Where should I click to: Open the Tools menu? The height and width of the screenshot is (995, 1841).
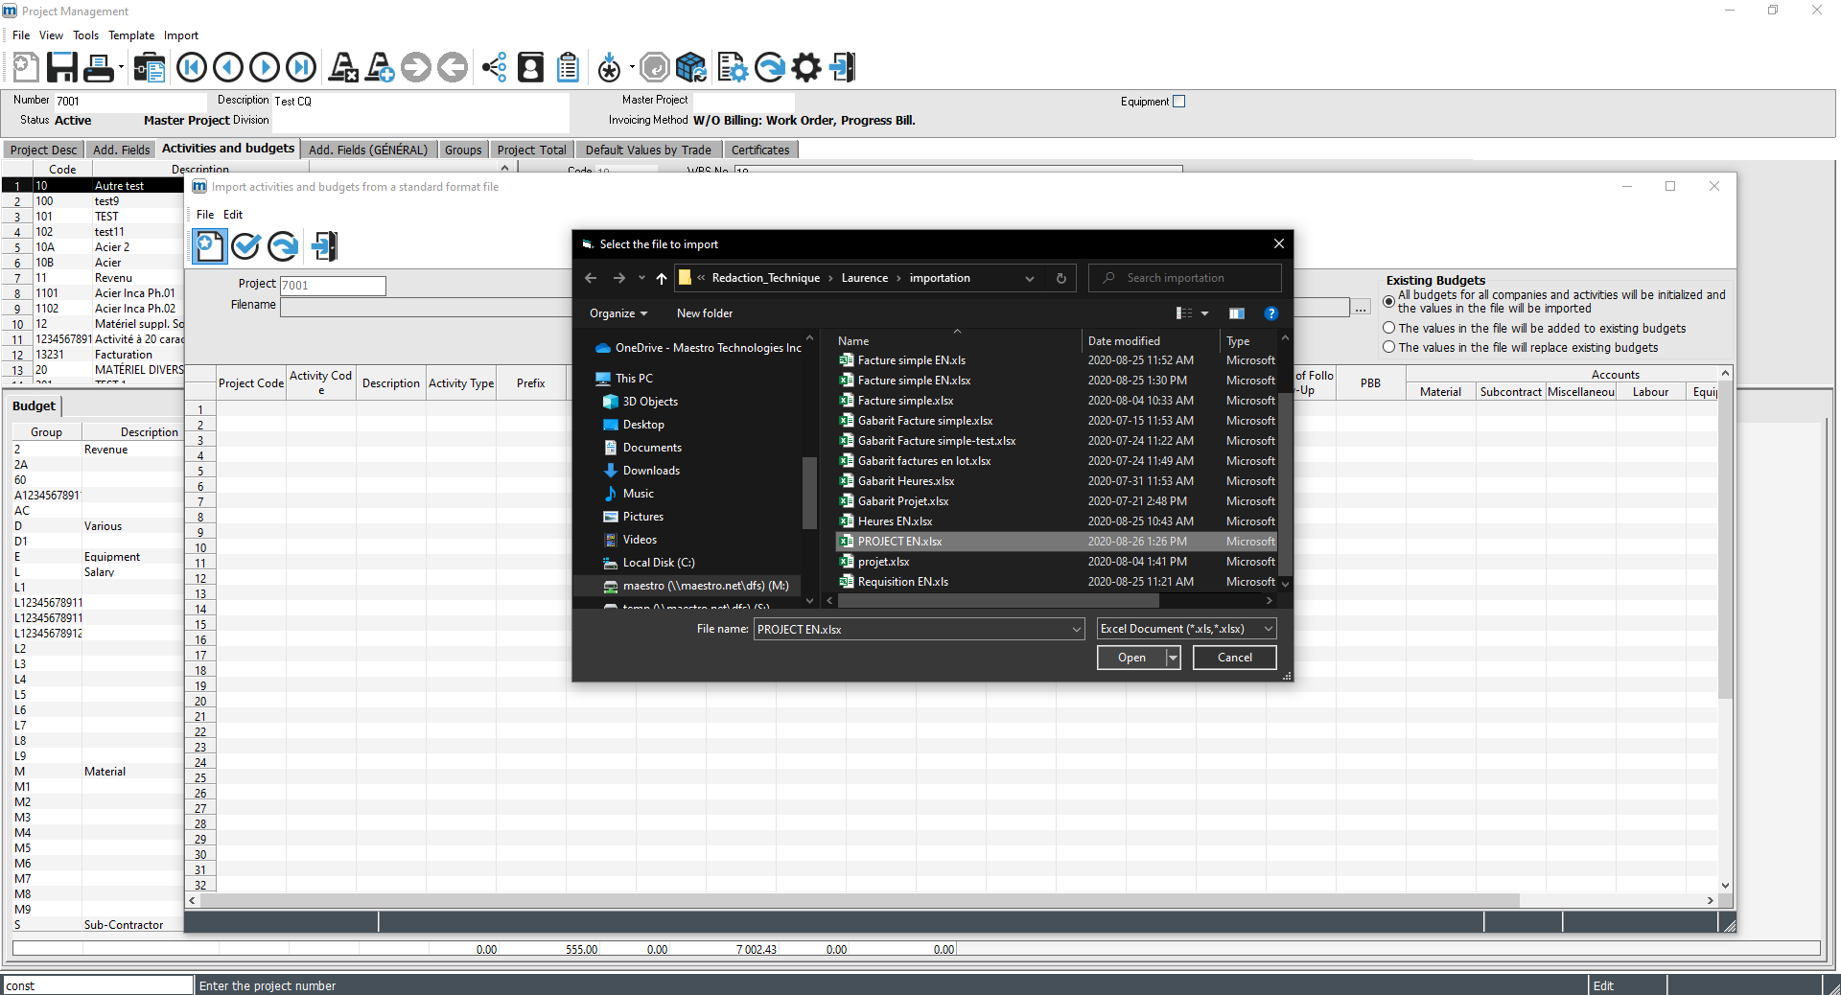[86, 35]
